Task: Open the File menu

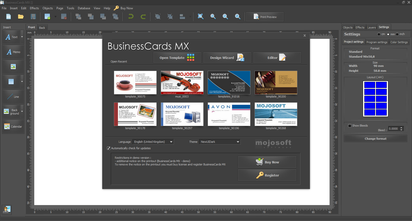Action: point(4,8)
